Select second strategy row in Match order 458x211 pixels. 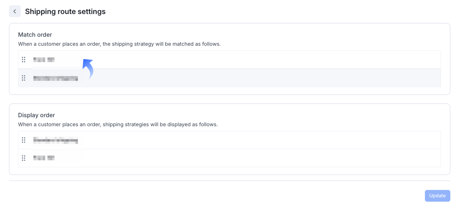[x=234, y=78]
